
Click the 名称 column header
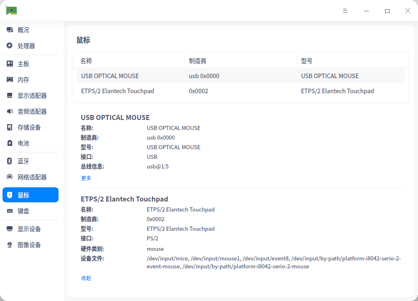[86, 61]
